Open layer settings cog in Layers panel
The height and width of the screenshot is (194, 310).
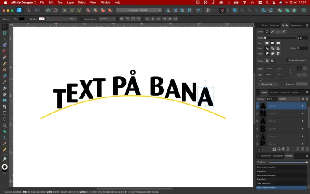[x=303, y=99]
